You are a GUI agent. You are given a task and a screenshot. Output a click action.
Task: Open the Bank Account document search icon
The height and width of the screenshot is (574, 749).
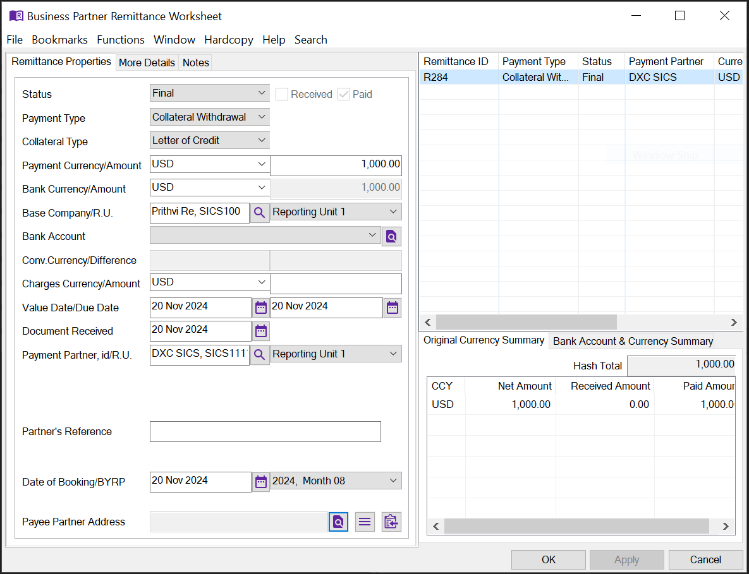pos(391,236)
